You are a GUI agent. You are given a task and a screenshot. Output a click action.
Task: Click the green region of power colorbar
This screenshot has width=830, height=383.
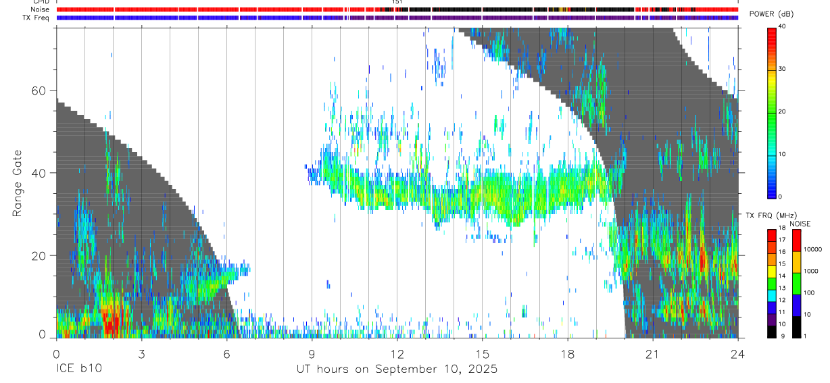pyautogui.click(x=771, y=122)
